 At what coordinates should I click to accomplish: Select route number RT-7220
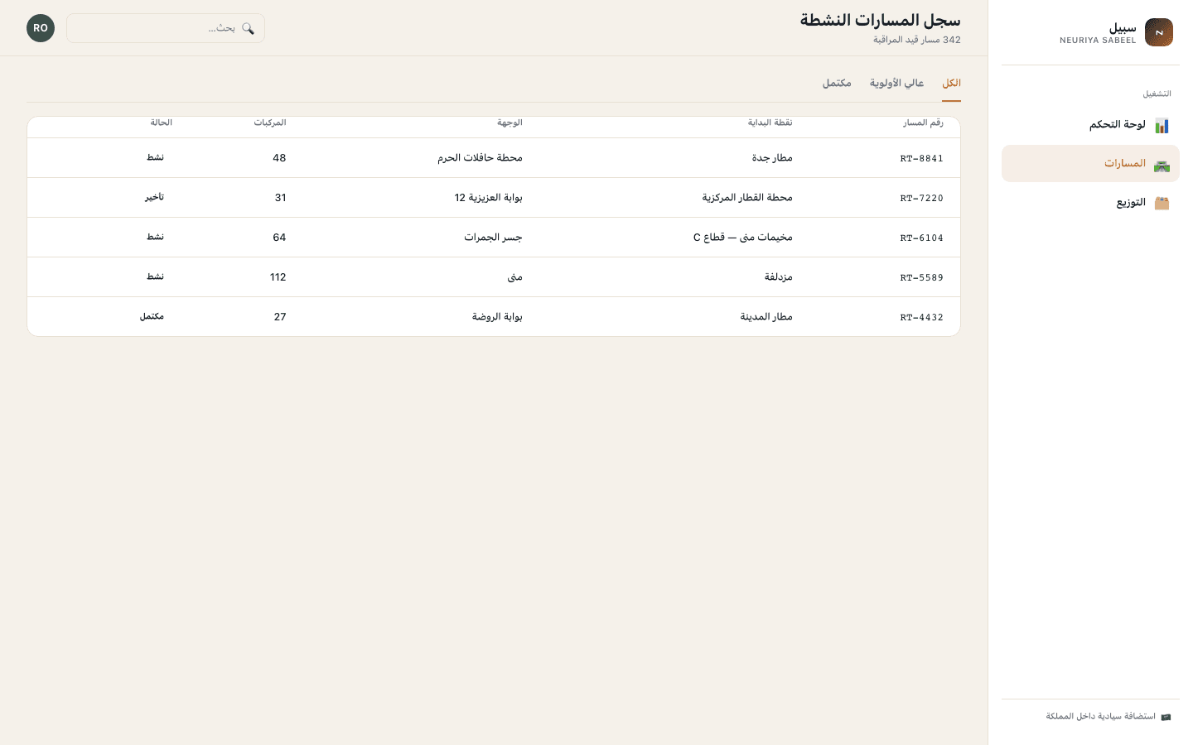(x=922, y=198)
